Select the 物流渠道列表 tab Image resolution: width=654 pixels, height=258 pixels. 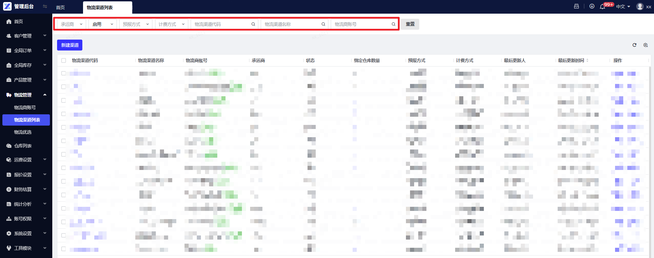[x=107, y=8]
